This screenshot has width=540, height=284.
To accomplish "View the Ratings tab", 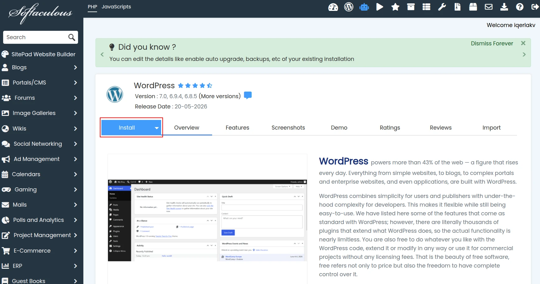I will point(390,128).
